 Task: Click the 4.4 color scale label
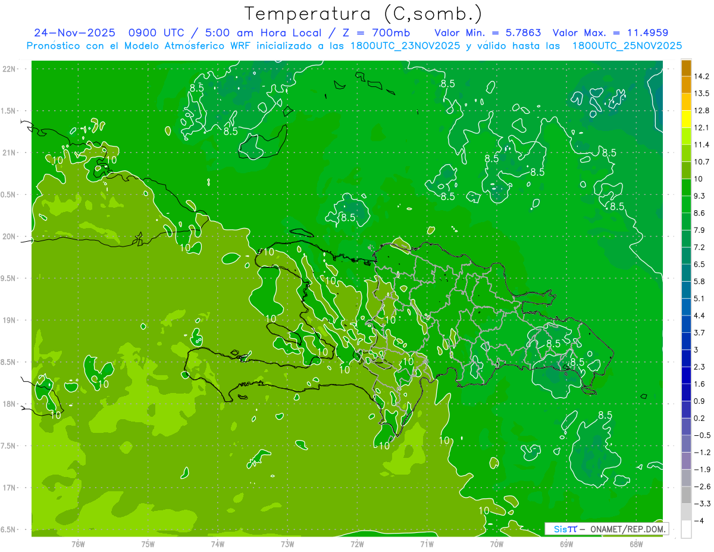[700, 316]
